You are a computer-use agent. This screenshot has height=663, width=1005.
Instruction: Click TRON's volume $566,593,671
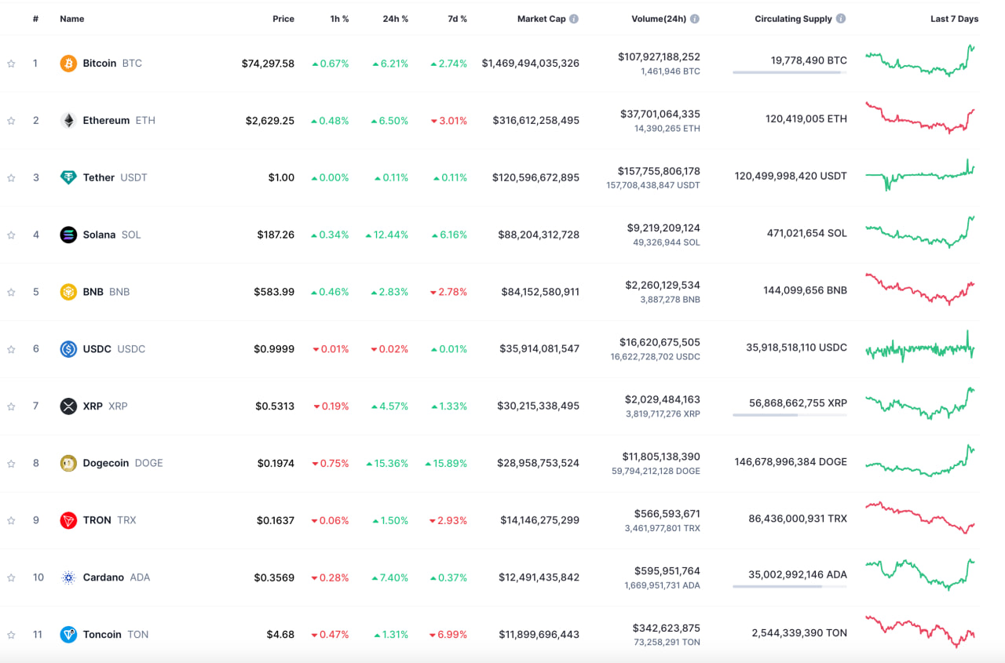(x=667, y=514)
